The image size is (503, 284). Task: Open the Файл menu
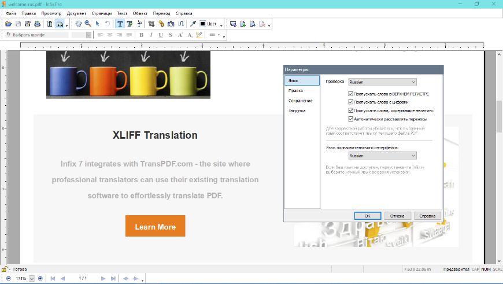11,13
